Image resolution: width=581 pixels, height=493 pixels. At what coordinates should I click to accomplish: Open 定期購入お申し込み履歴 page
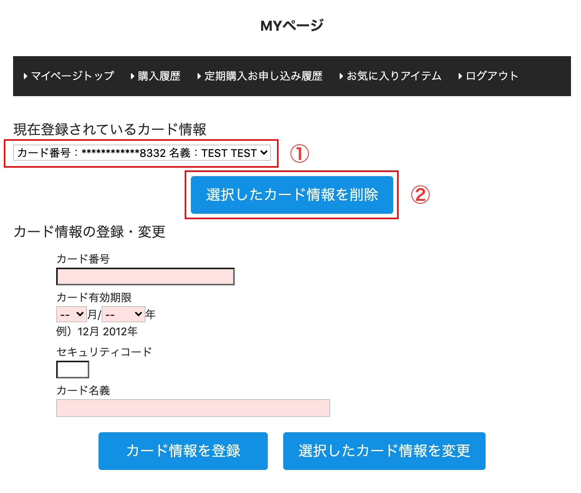pyautogui.click(x=263, y=76)
